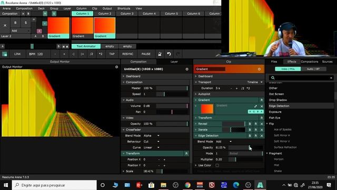
Task: Open Chrome from the Windows taskbar
Action: (x=187, y=185)
